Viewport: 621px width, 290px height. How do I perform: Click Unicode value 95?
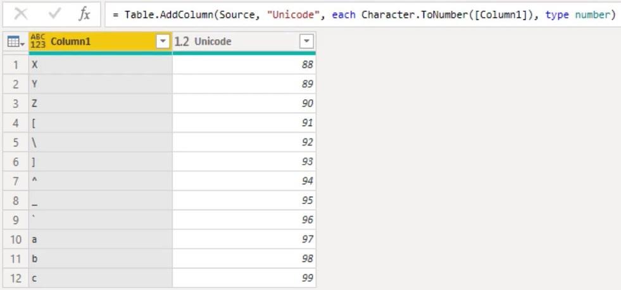coord(244,201)
